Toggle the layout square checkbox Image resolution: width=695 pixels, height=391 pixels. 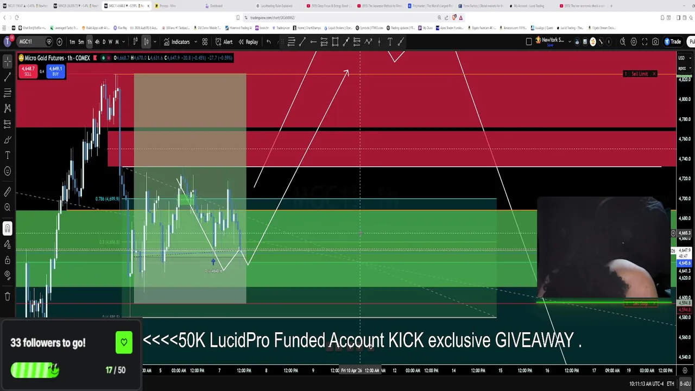(x=529, y=42)
